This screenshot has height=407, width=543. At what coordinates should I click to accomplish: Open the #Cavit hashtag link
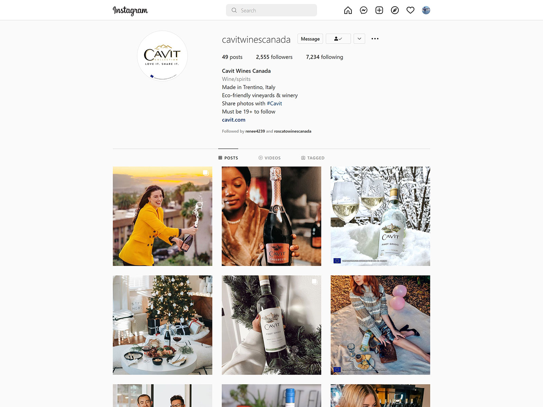(274, 103)
